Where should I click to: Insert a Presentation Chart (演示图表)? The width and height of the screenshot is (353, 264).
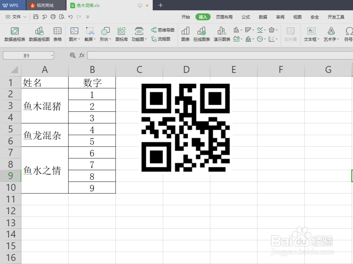coord(222,34)
